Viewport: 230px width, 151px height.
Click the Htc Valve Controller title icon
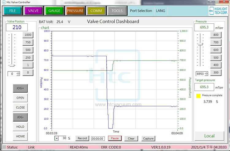tap(4, 2)
